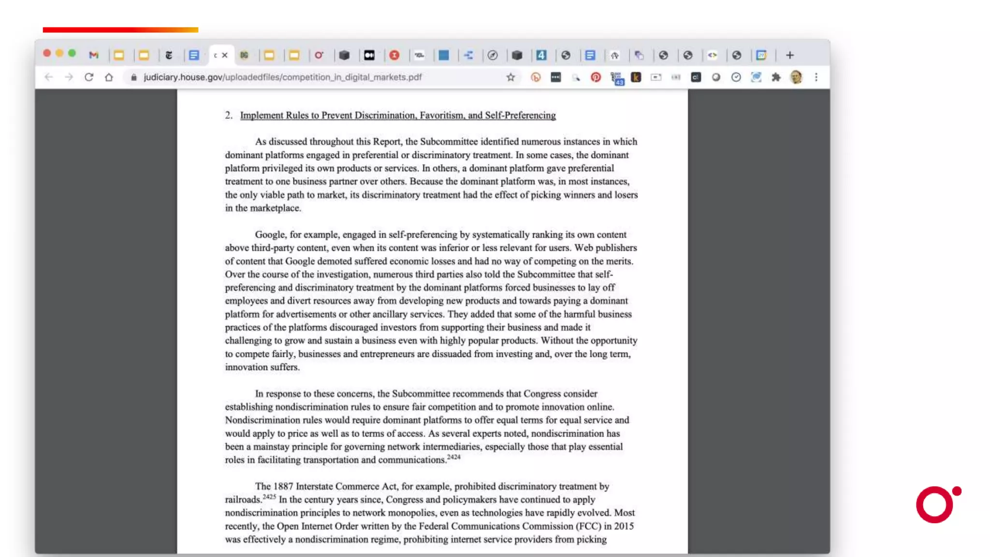
Task: Open a new tab with plus button
Action: [x=789, y=55]
